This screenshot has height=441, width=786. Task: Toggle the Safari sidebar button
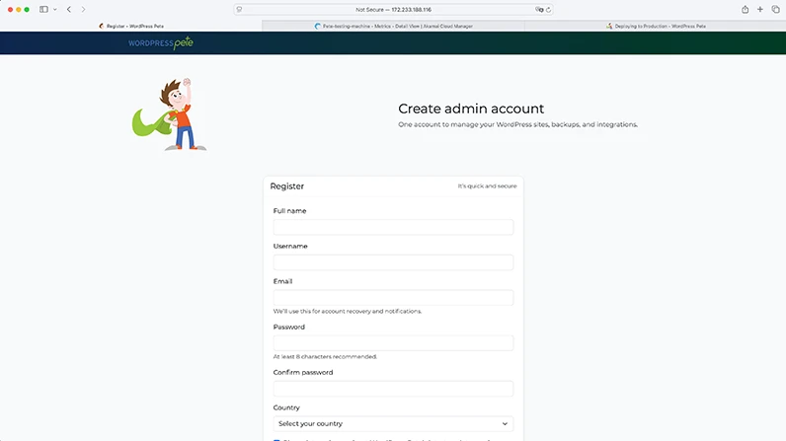tap(43, 9)
